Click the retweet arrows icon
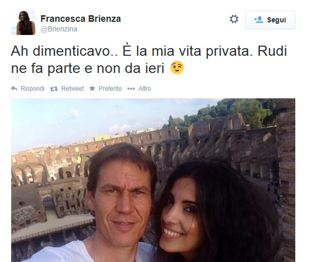Viewport: 309px width, 262px height. click(x=54, y=89)
